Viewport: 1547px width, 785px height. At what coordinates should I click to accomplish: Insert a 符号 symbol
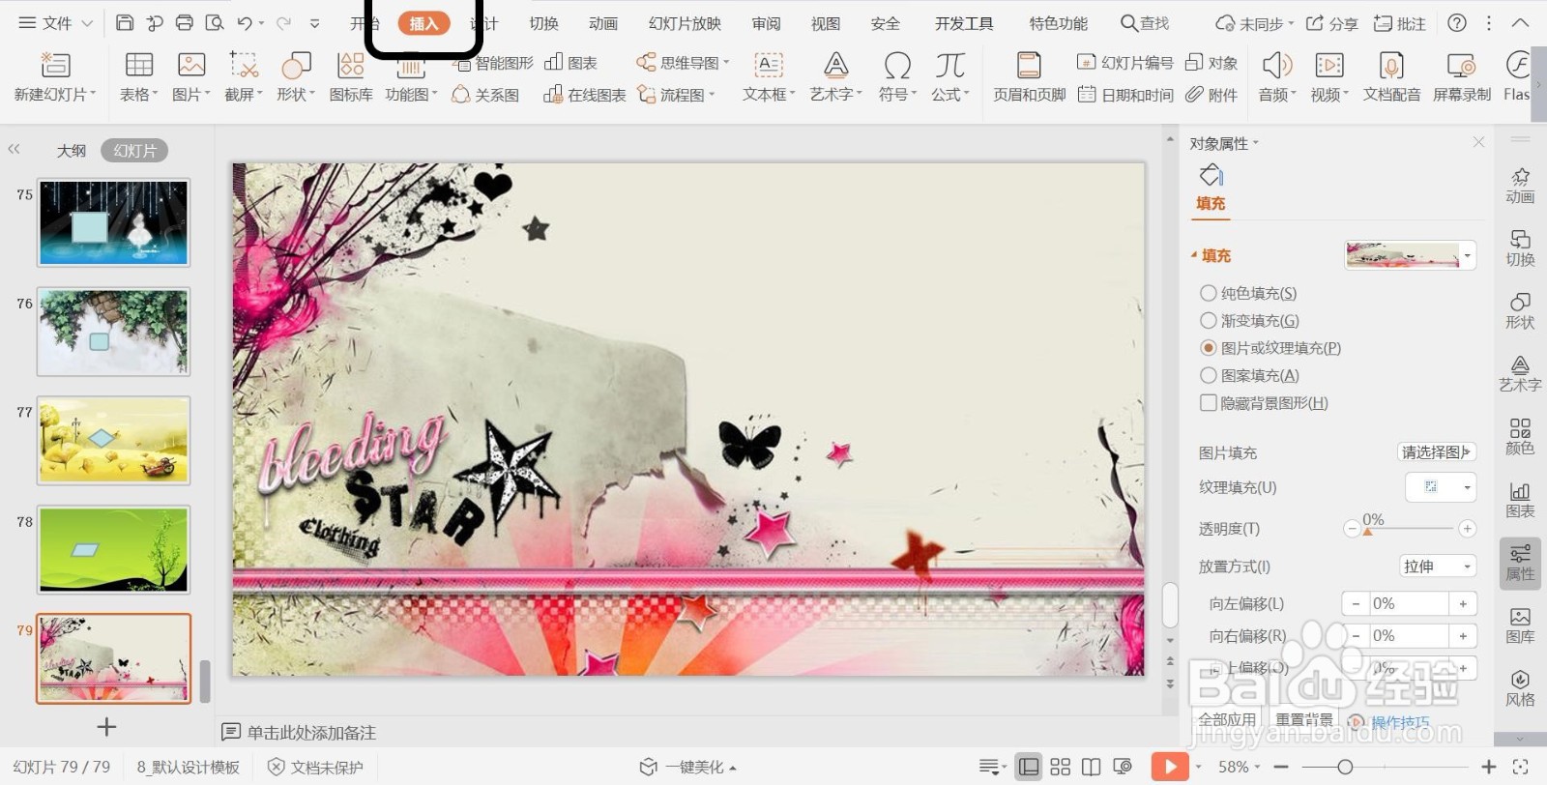pyautogui.click(x=897, y=77)
